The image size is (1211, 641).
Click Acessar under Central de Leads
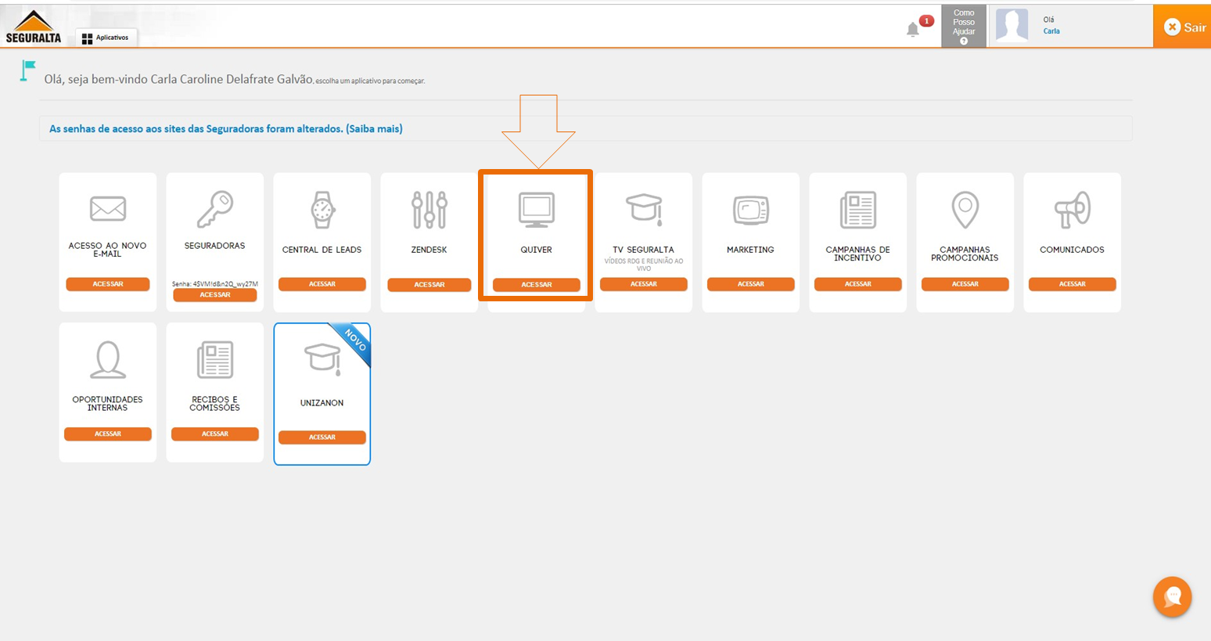pos(322,284)
